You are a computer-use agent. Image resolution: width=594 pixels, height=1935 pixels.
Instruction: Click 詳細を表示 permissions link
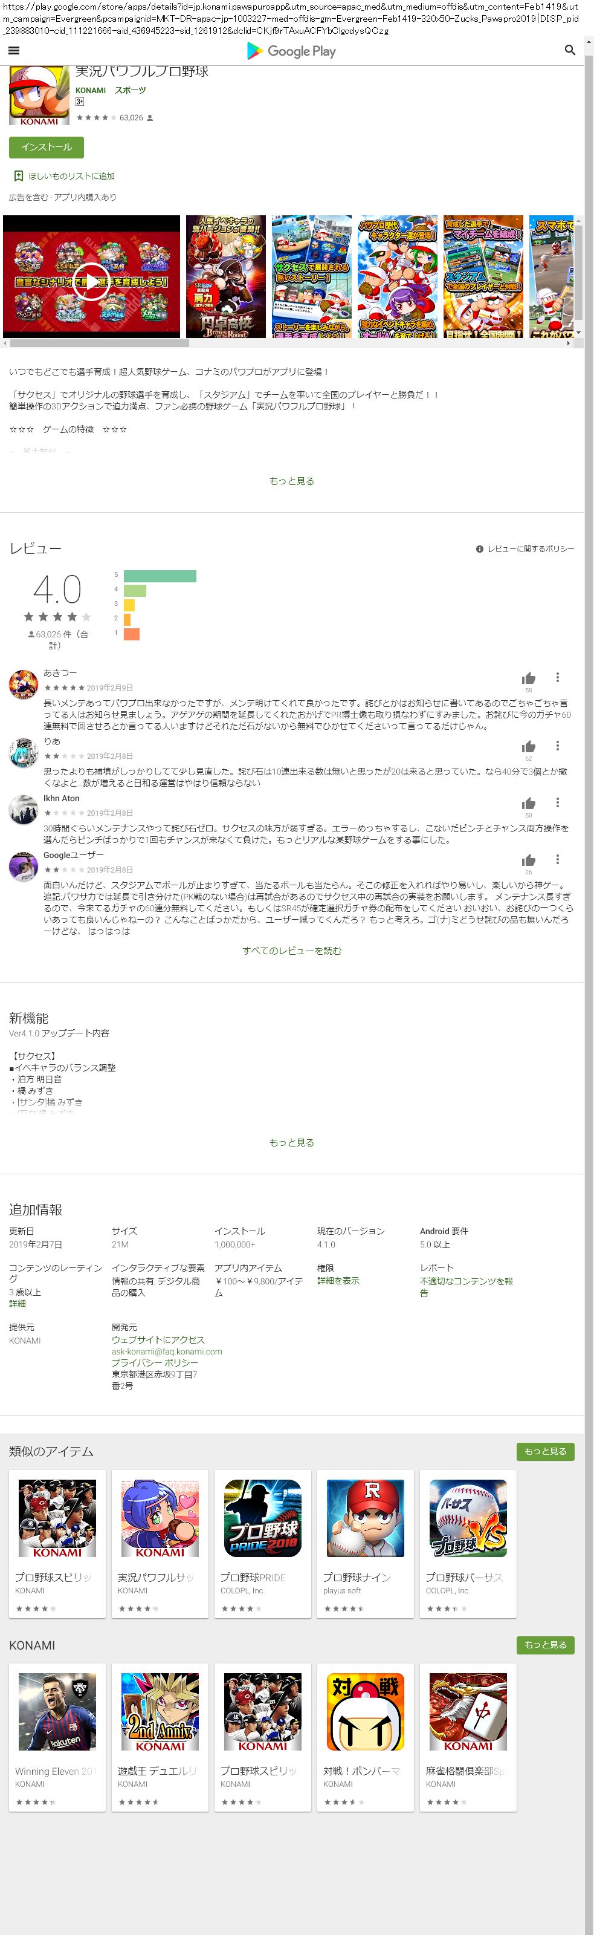point(338,1281)
